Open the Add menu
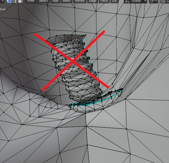Viewport: 169px width, 163px height. (55, 1)
